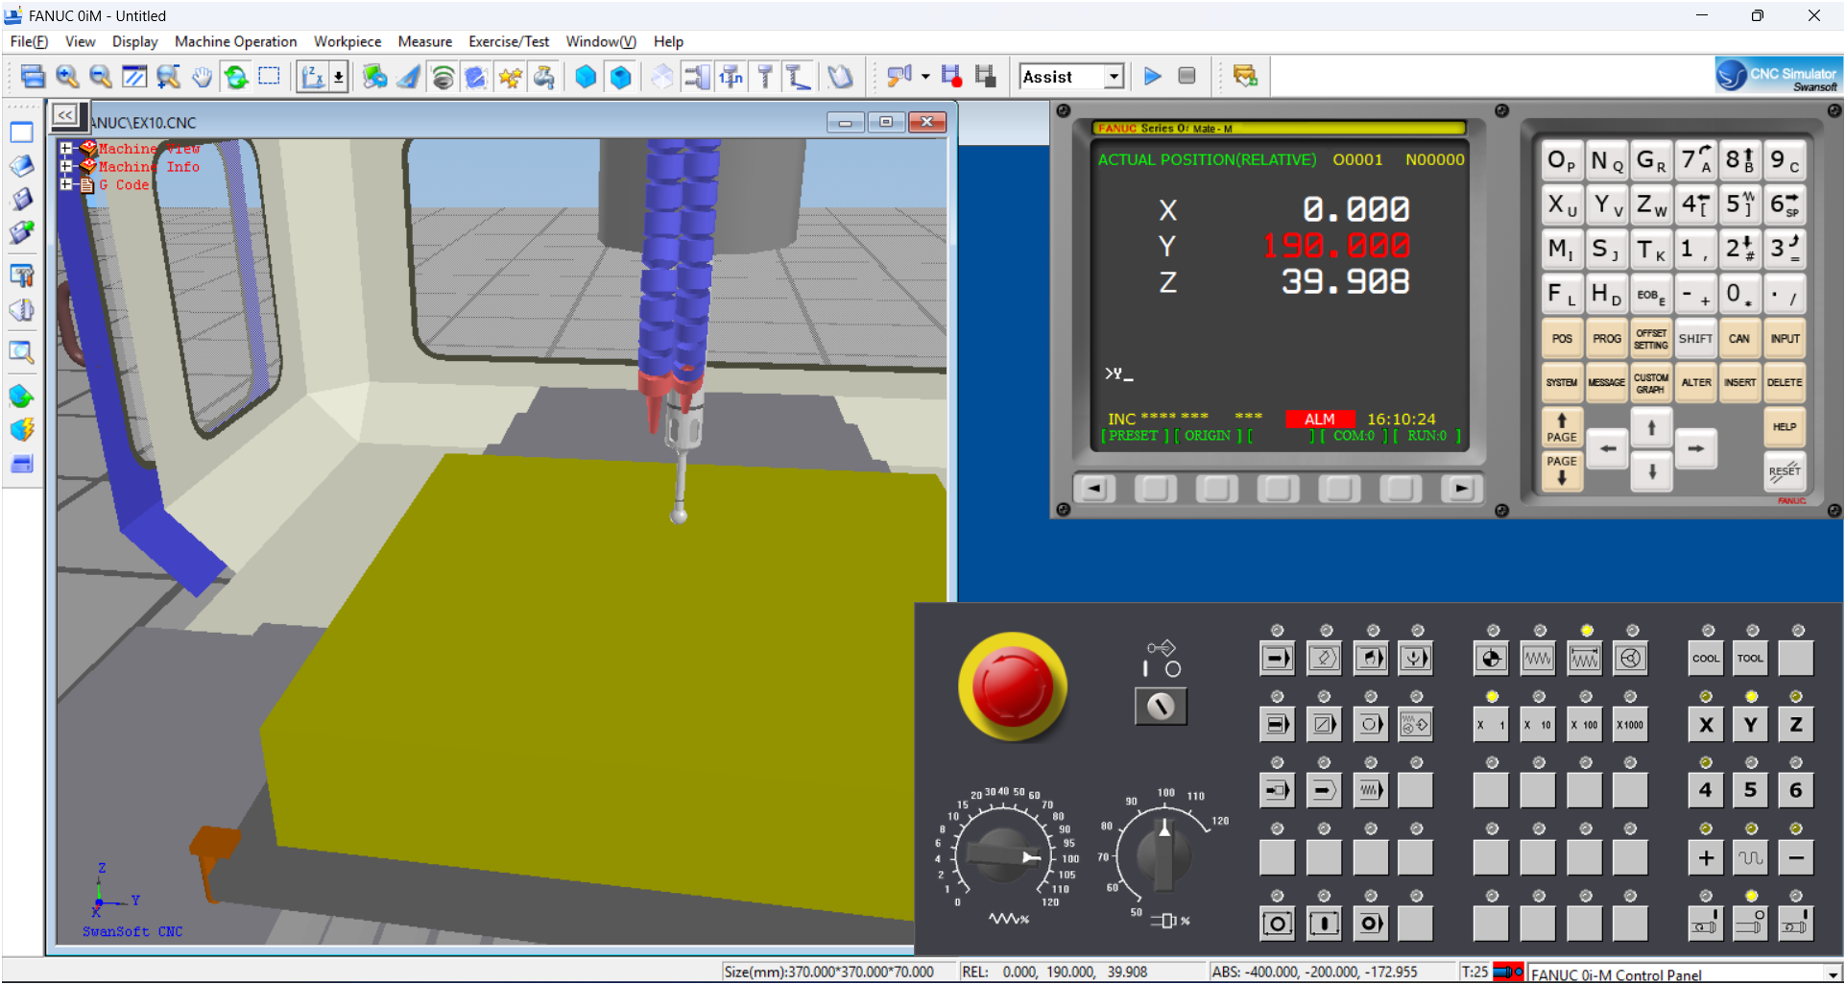Click the zoom in magnifier in the toolbar
The height and width of the screenshot is (985, 1846).
[67, 77]
